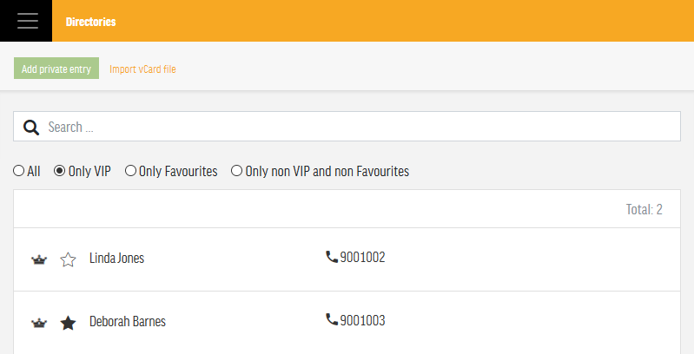Toggle favourite star for Linda Jones
Screen dimensions: 694x354
68,259
